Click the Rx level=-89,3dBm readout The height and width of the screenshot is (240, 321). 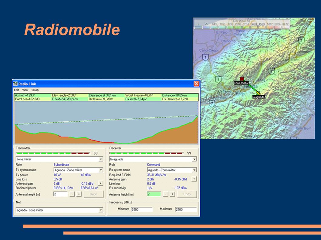pos(101,99)
